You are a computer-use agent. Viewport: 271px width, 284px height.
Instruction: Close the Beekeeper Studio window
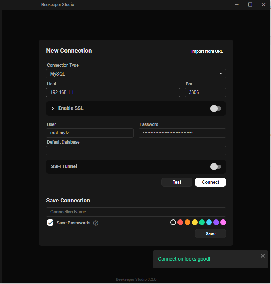pos(264,5)
